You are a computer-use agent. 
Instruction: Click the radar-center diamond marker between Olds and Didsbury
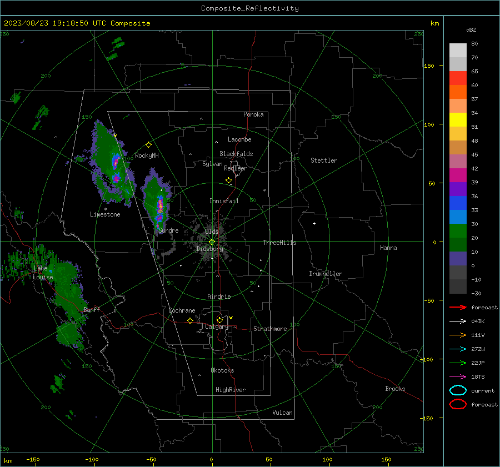click(212, 242)
